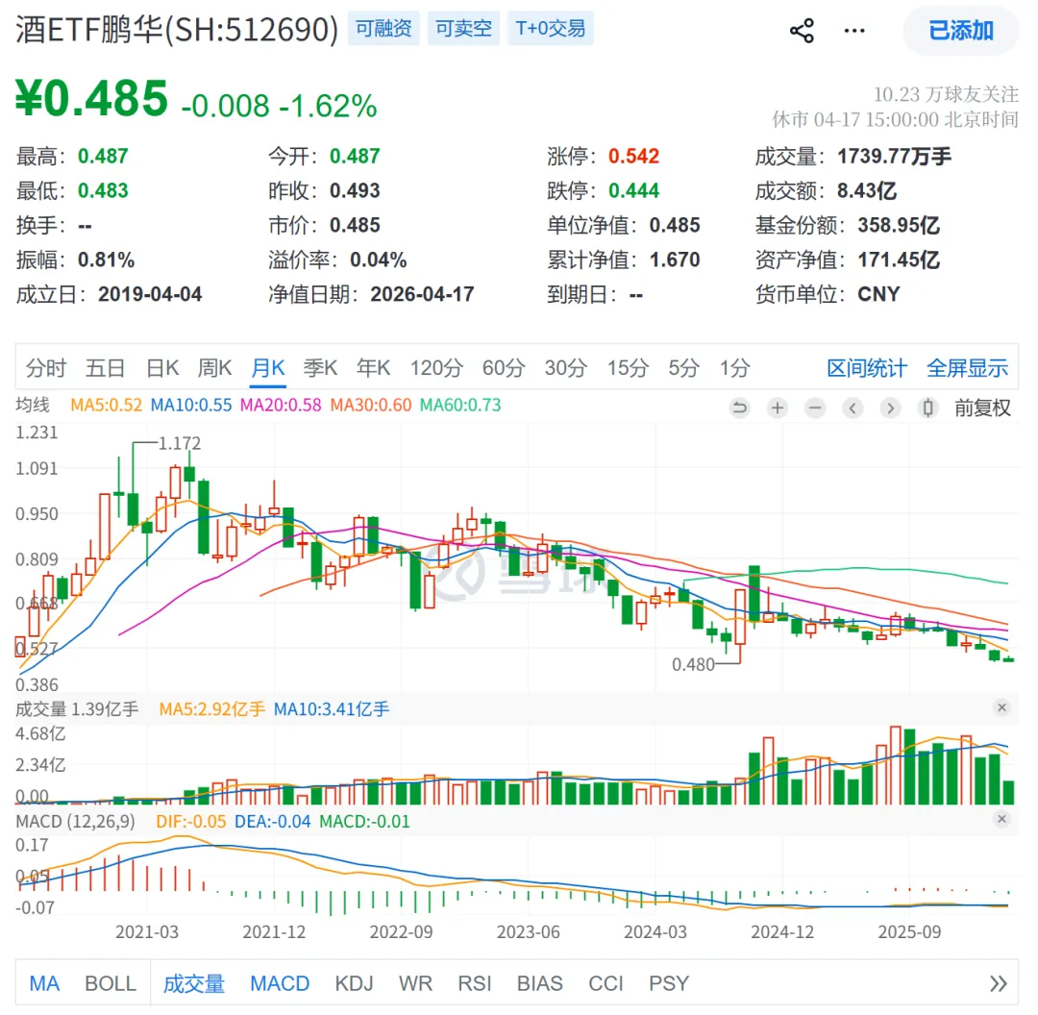Switch to the 季K chart tab
This screenshot has width=1038, height=1015.
coord(320,367)
